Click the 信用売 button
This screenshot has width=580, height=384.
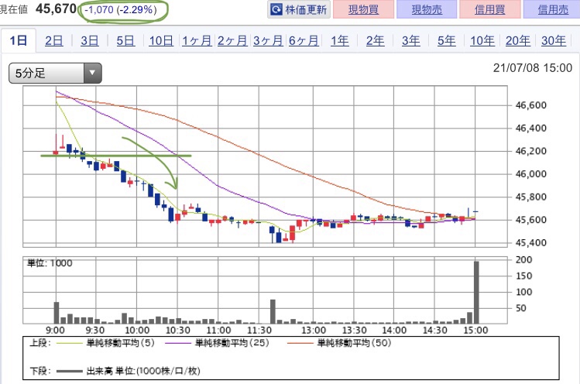point(552,9)
